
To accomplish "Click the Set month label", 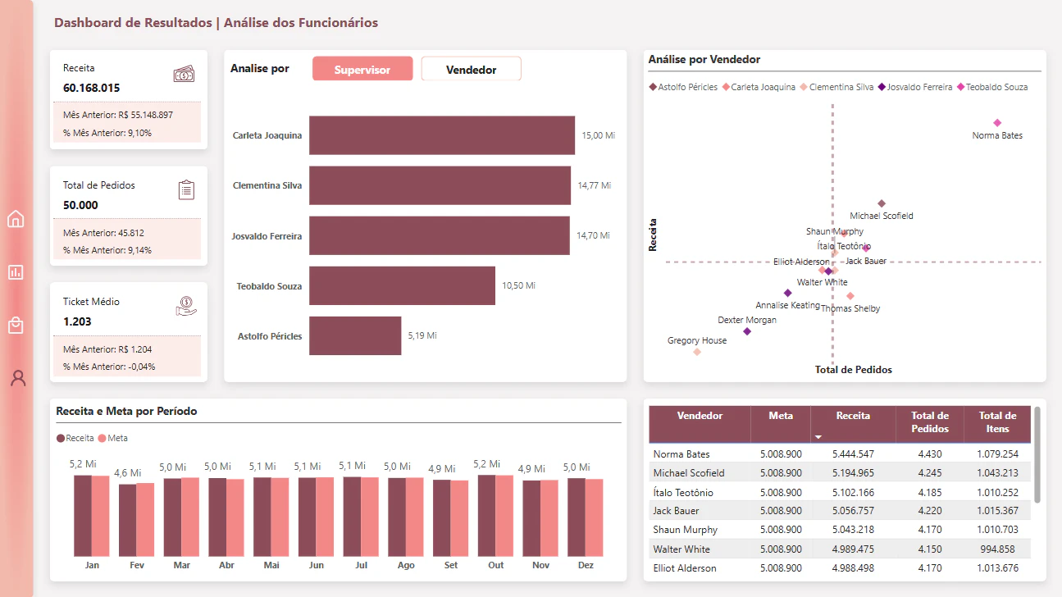I will 450,566.
